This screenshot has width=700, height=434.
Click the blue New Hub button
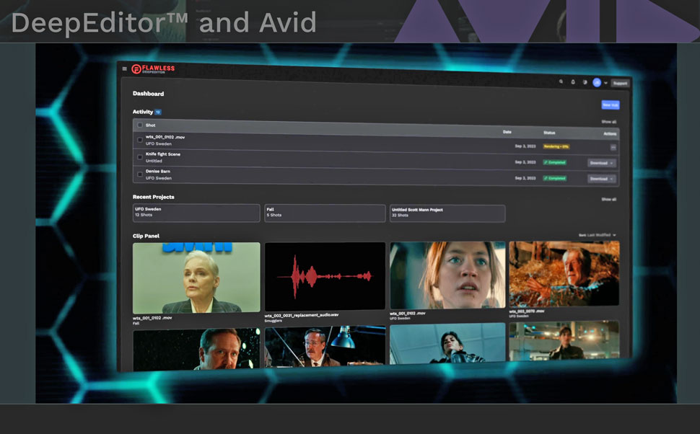point(611,105)
